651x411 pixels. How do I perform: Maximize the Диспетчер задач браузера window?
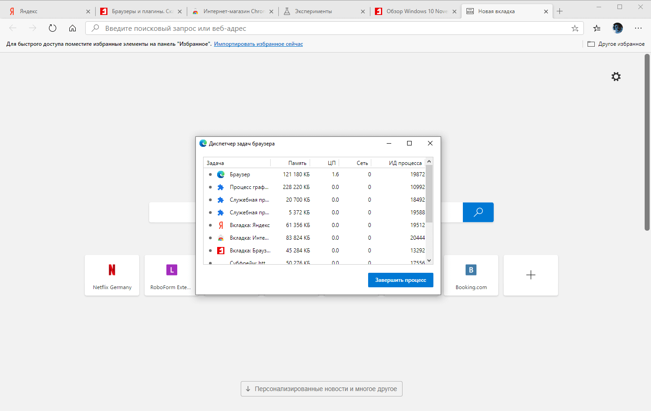(x=409, y=143)
